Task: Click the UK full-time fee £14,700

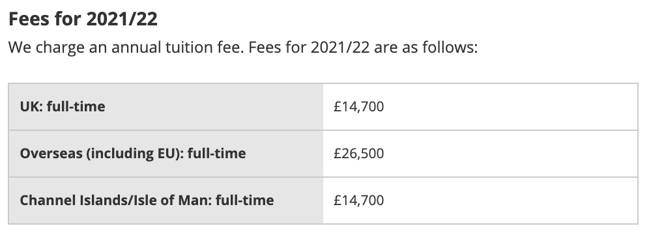Action: point(359,107)
